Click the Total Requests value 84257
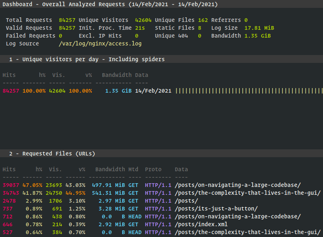This screenshot has height=237, width=323. click(67, 20)
